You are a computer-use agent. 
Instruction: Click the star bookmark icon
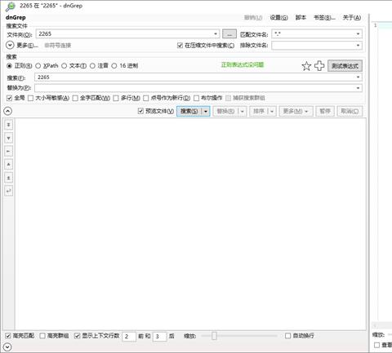point(306,66)
